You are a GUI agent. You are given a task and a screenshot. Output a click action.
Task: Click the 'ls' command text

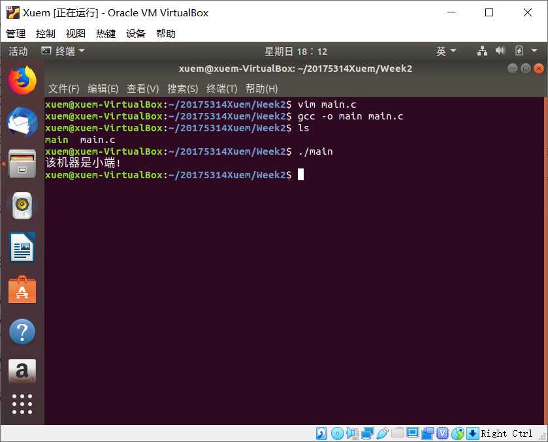303,128
